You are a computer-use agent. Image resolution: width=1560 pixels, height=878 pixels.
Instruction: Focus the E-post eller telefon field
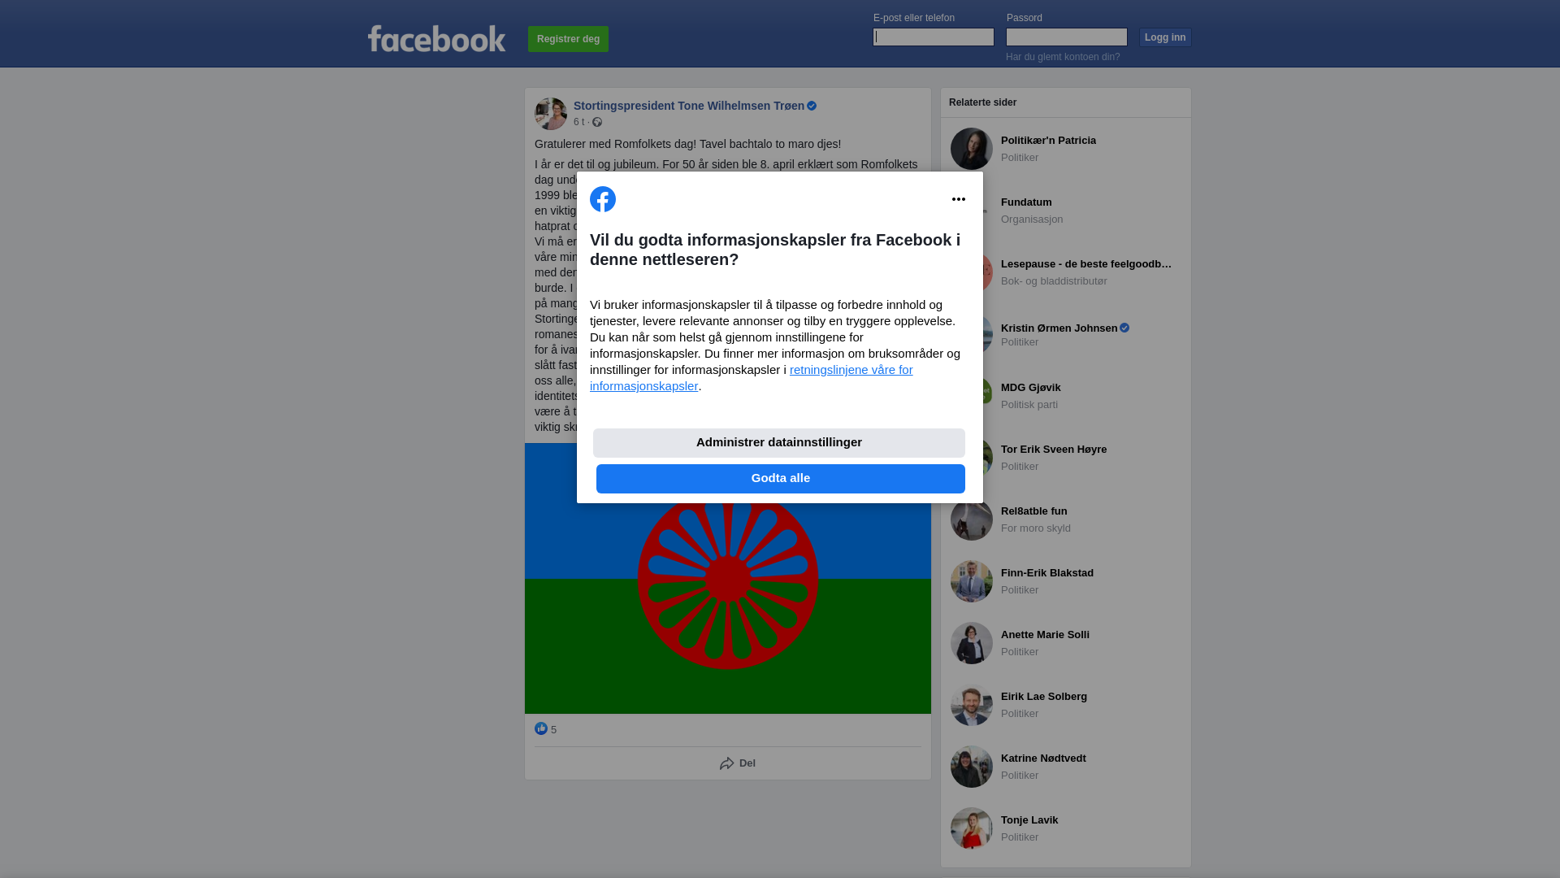pyautogui.click(x=934, y=37)
